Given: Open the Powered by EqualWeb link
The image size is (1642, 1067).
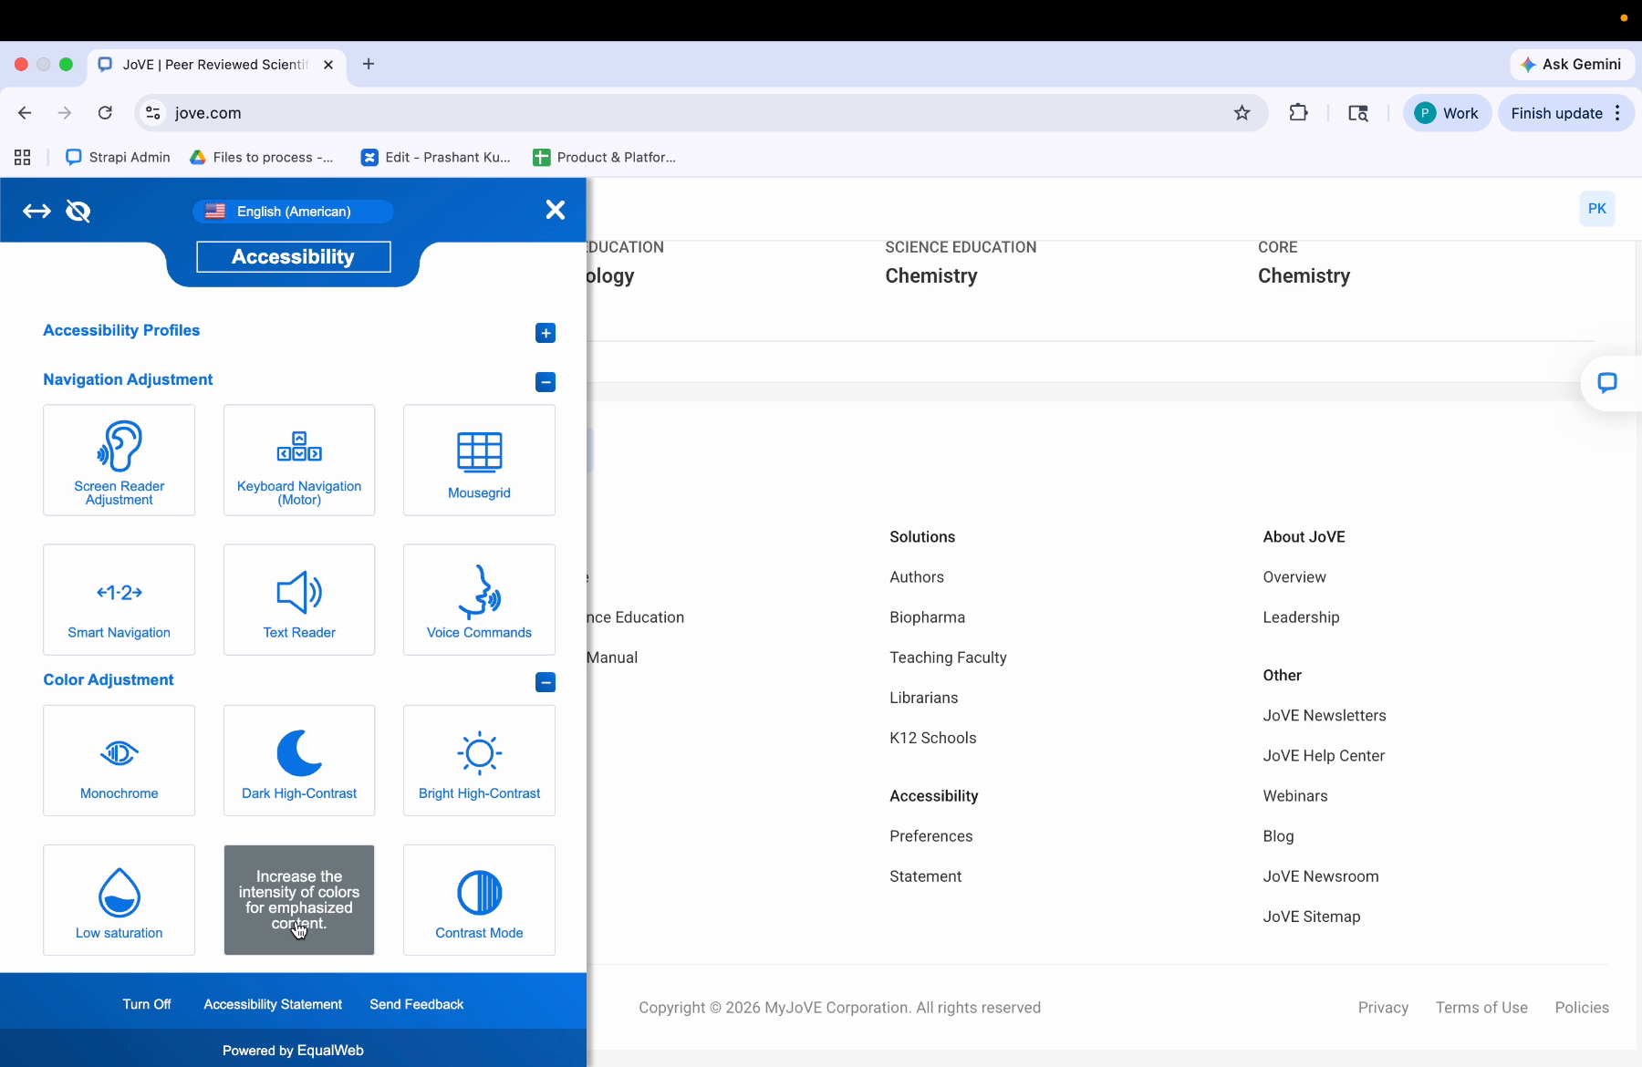Looking at the screenshot, I should pyautogui.click(x=293, y=1051).
